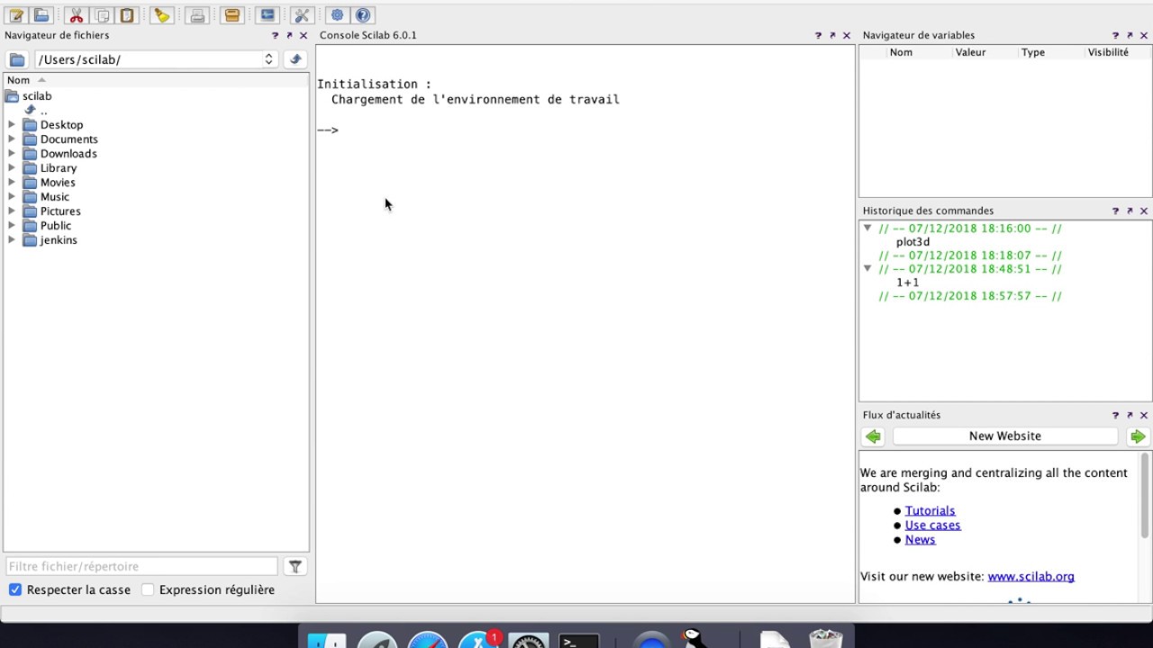Screen dimensions: 1153x648
Task: Click the news feed vertical scrollbar
Action: click(x=1146, y=497)
